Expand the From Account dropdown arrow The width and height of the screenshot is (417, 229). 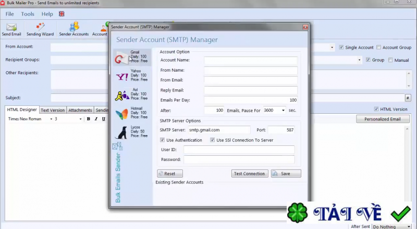pyautogui.click(x=332, y=47)
